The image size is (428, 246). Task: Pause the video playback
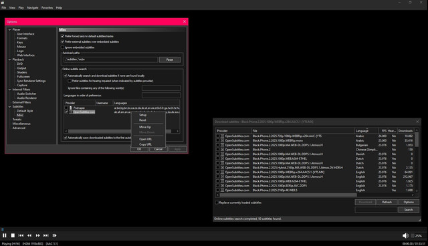[x=5, y=235]
